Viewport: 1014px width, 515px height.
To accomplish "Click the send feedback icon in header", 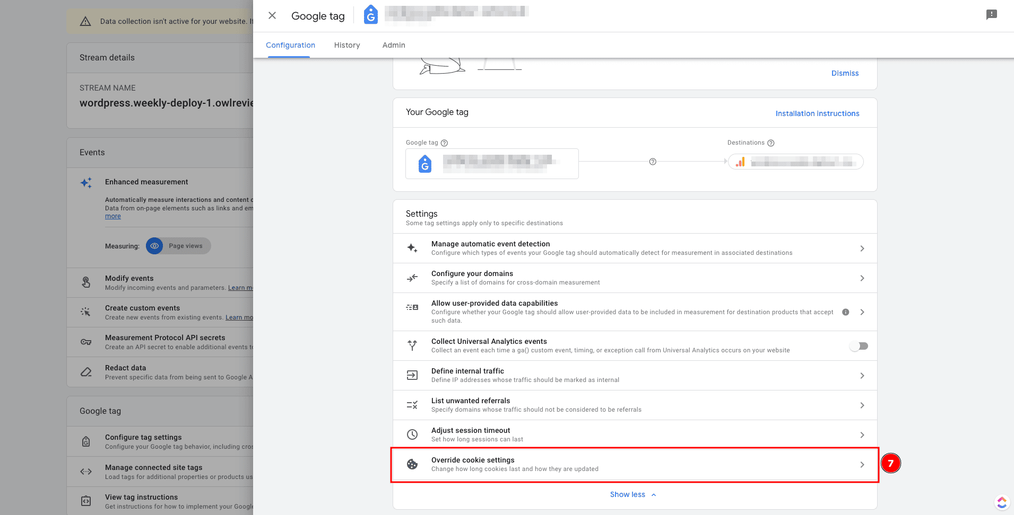I will point(991,15).
